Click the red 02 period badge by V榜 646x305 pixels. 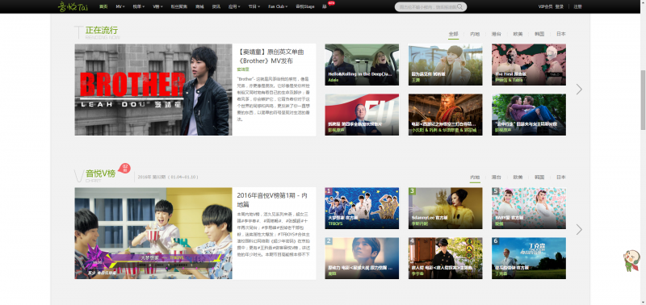coord(124,168)
